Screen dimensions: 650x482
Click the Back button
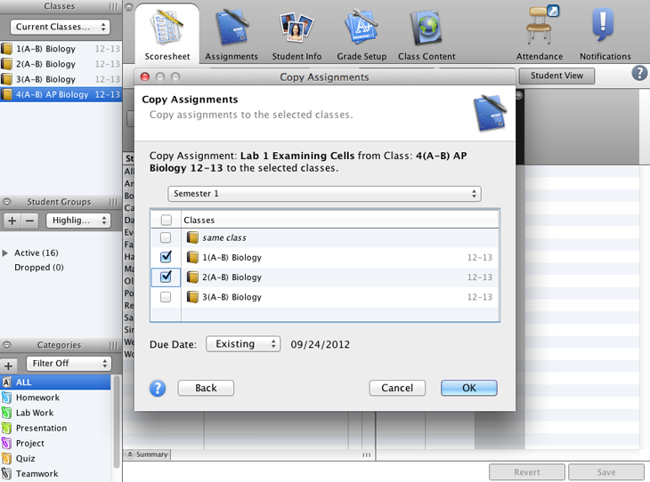click(206, 388)
